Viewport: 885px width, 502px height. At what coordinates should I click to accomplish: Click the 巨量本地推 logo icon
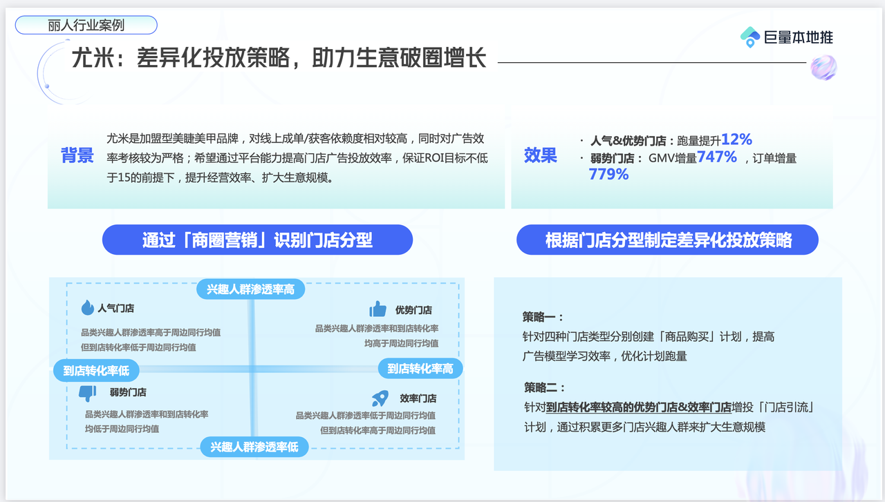tap(749, 37)
